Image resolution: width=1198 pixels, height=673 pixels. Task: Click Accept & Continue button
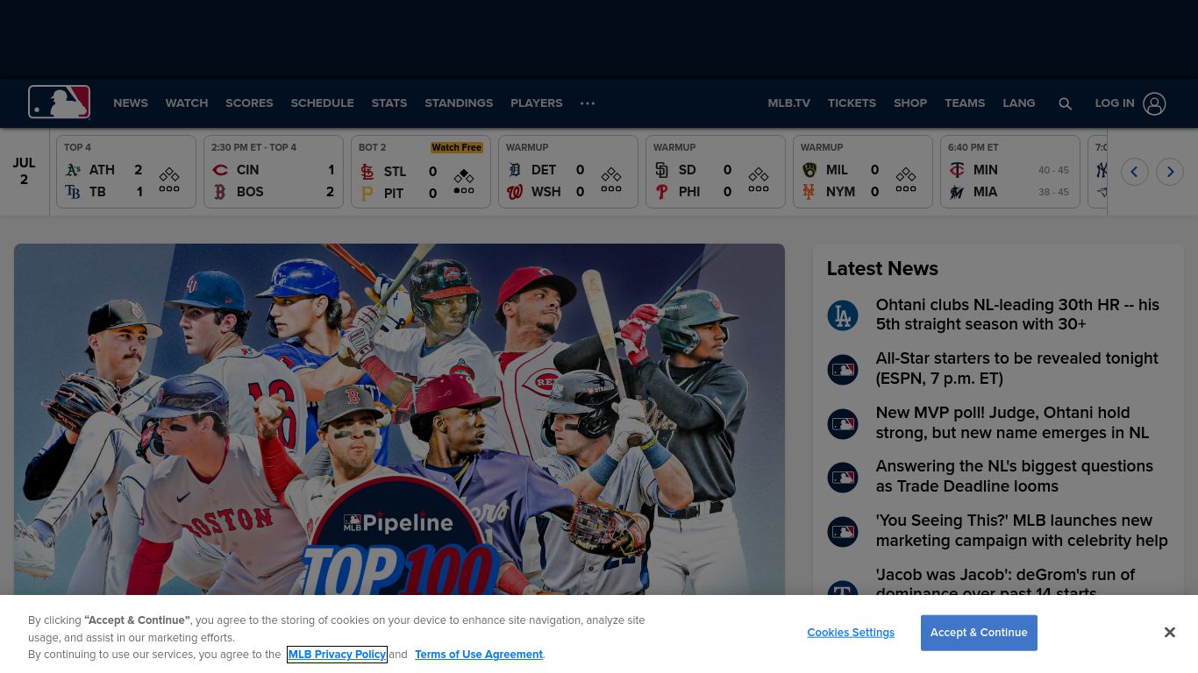tap(979, 633)
